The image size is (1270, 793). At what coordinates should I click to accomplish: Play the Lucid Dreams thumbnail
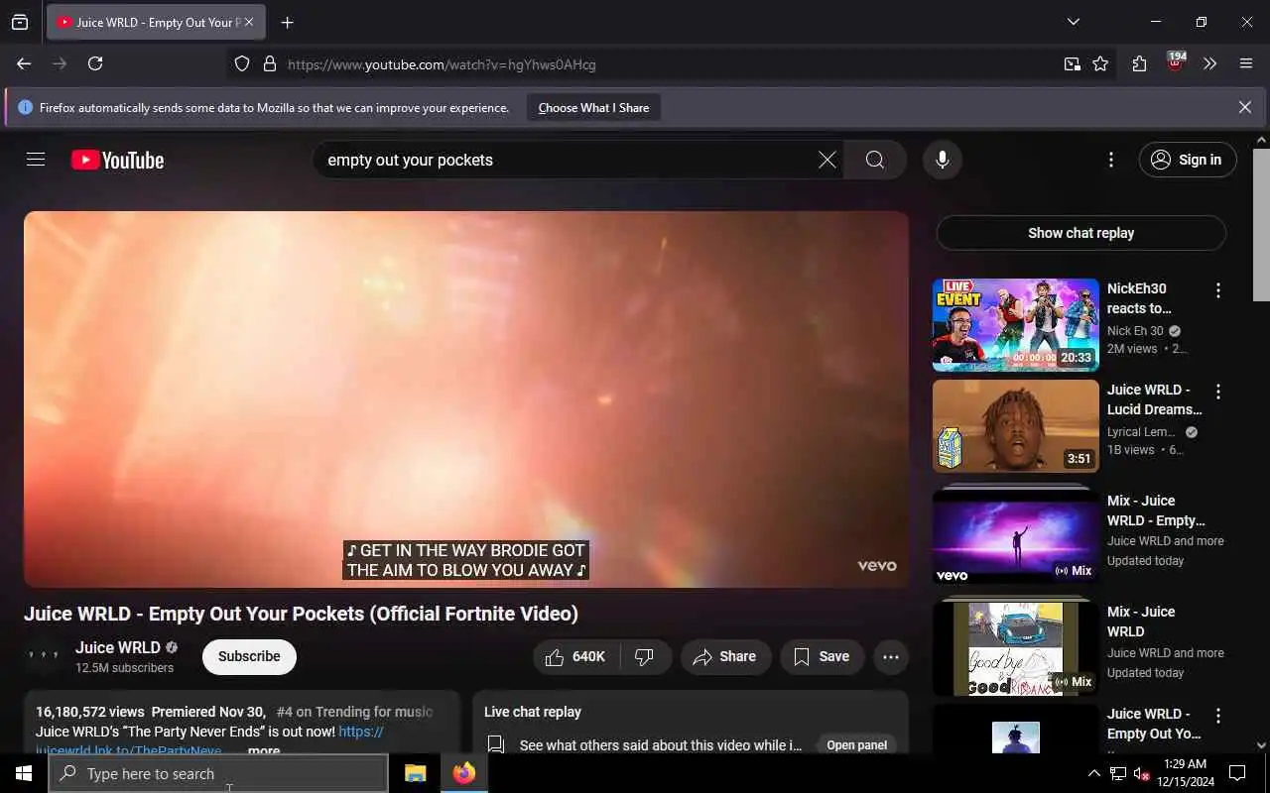coord(1015,425)
